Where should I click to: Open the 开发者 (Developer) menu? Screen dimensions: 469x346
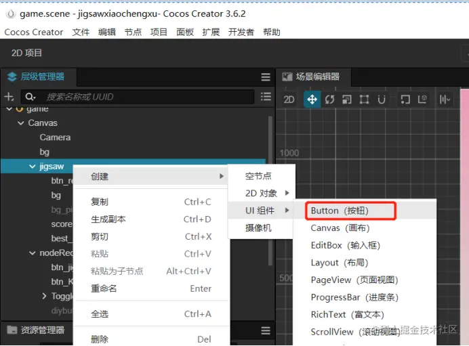click(x=241, y=32)
